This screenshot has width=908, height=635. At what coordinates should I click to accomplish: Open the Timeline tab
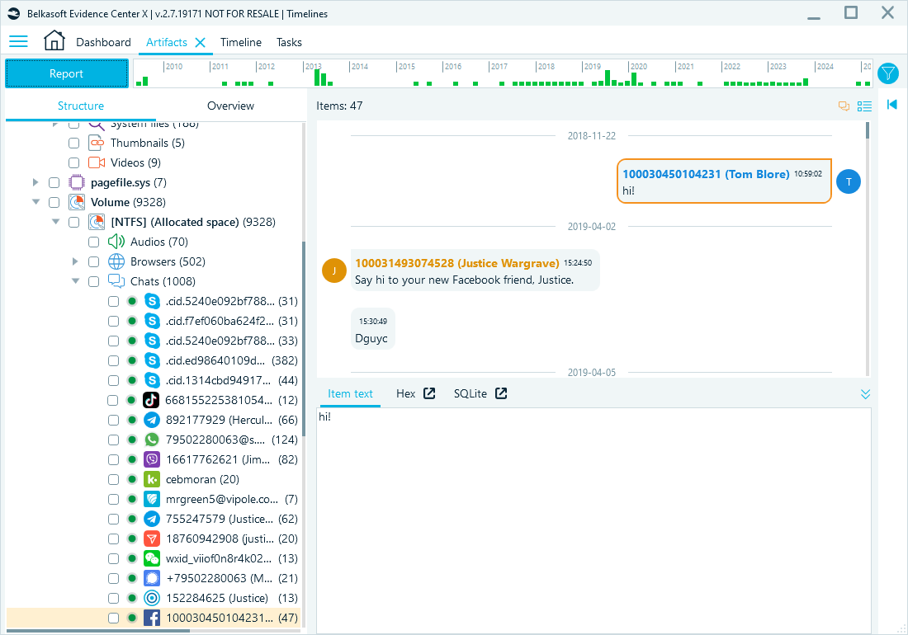tap(240, 42)
